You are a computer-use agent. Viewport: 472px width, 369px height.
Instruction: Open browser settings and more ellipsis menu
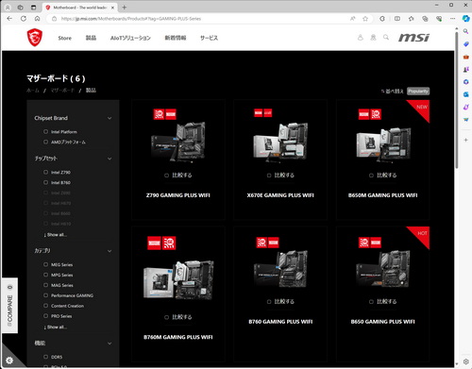(x=452, y=19)
